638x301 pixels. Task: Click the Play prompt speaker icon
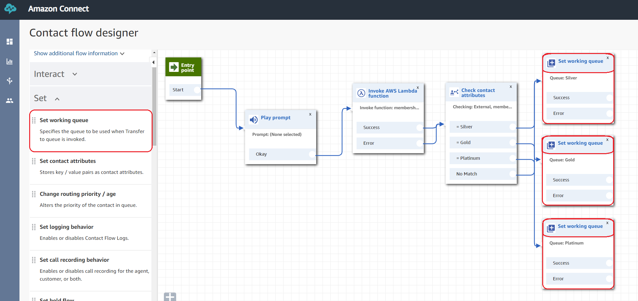(x=254, y=120)
